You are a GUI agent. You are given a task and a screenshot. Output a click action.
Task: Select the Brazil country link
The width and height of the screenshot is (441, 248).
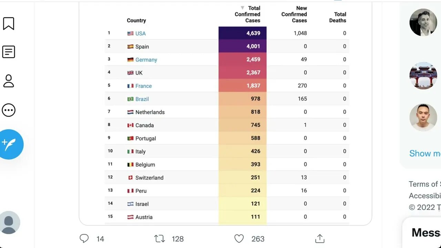pyautogui.click(x=142, y=99)
